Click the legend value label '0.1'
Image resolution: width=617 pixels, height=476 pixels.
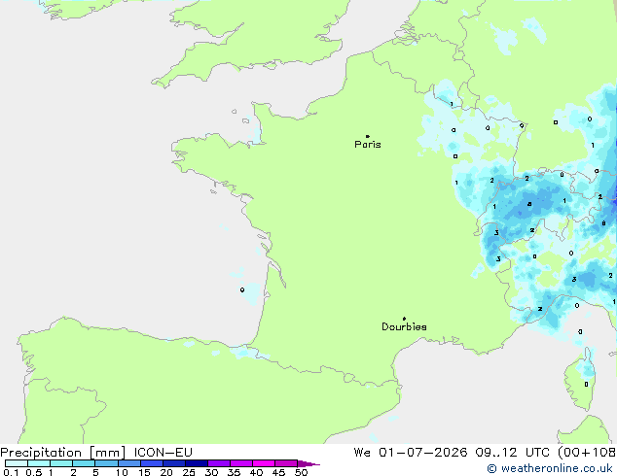click(11, 472)
